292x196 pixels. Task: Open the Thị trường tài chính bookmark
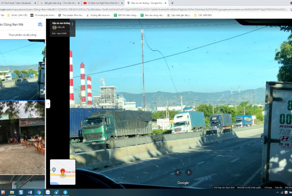point(43,15)
